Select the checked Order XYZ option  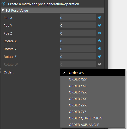[x=93, y=73]
